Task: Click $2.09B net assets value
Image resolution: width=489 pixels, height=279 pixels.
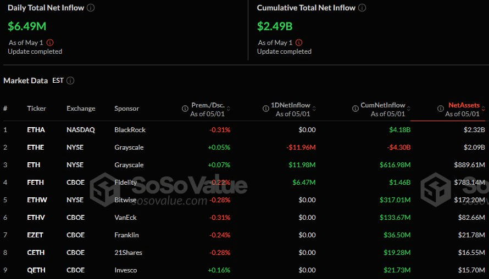Action: [x=474, y=147]
